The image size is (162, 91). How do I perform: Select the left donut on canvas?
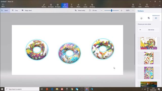pos(37,50)
